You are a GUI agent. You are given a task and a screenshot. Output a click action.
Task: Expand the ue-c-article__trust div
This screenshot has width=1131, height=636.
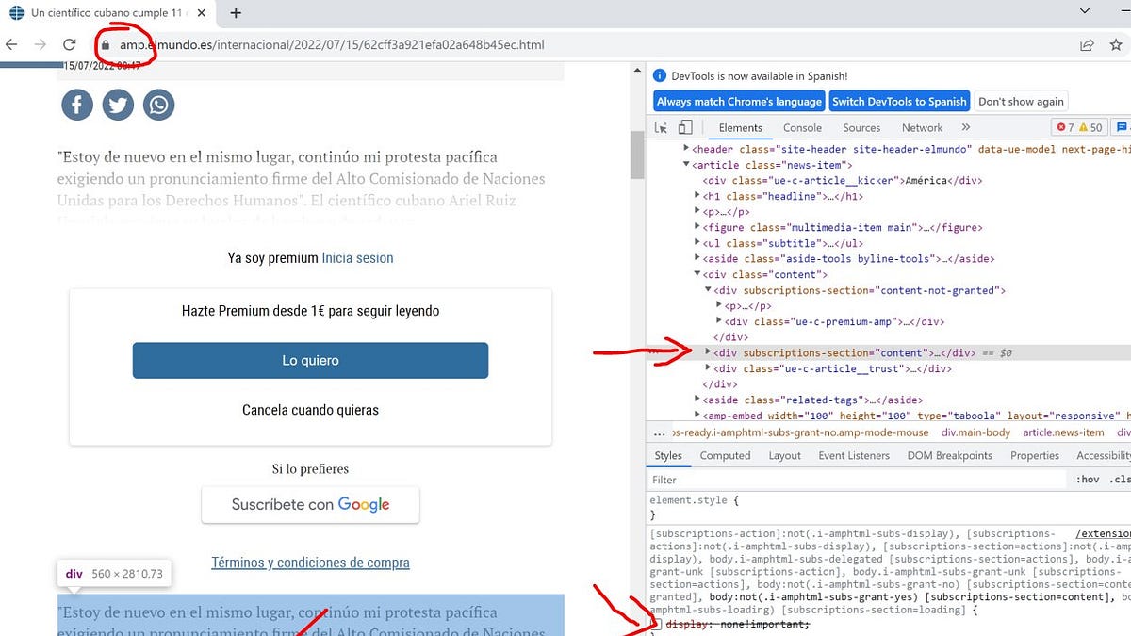pos(709,368)
